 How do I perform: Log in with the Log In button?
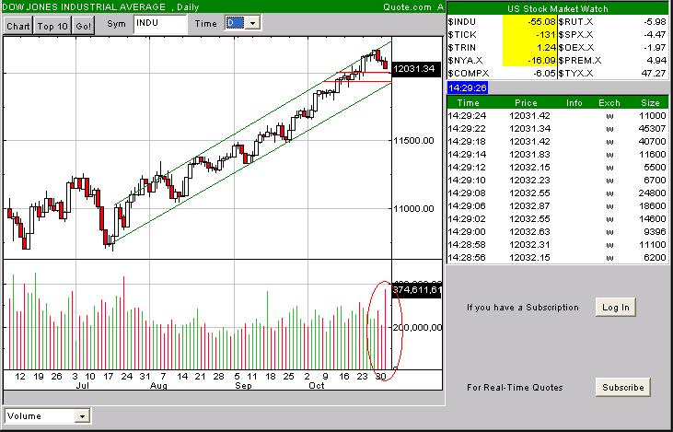tap(616, 308)
